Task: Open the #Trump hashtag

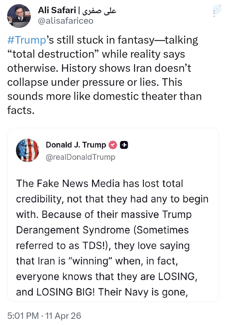Action: pyautogui.click(x=26, y=40)
